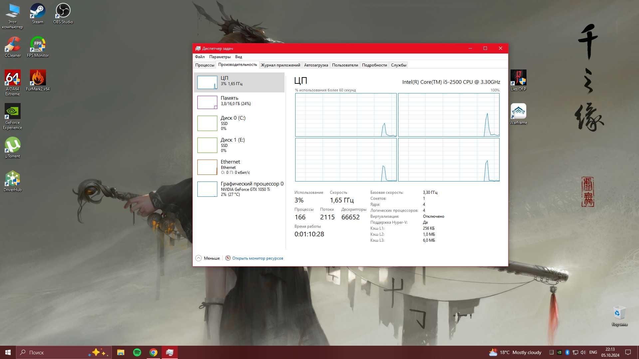Click the Task Manager taskbar icon
Image resolution: width=639 pixels, height=359 pixels.
(170, 352)
